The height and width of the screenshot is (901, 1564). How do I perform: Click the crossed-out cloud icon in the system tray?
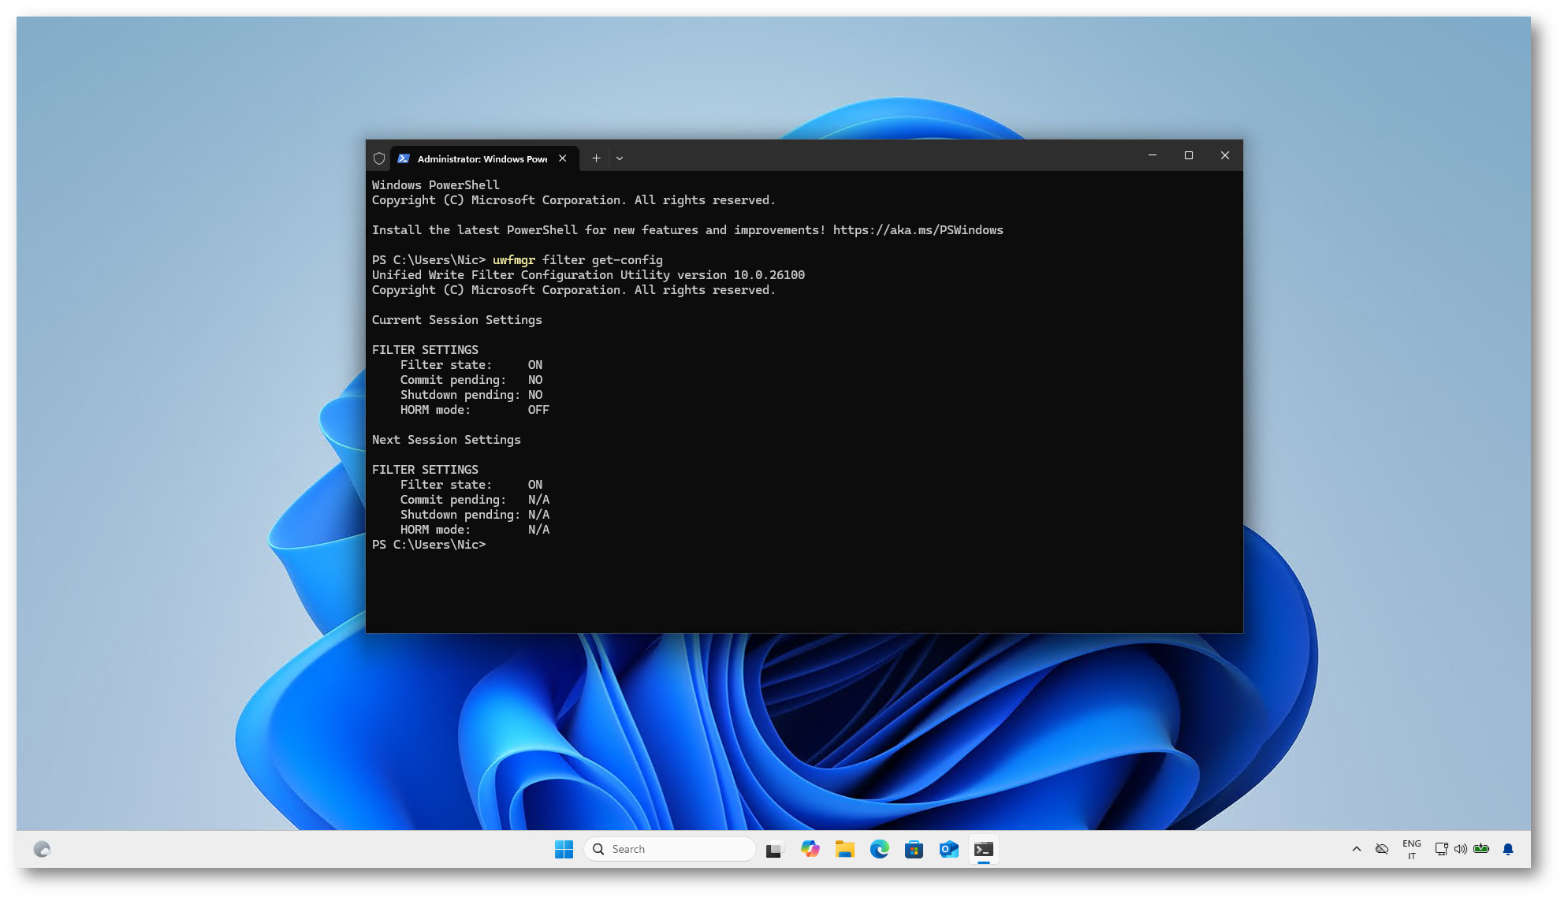click(x=1382, y=849)
